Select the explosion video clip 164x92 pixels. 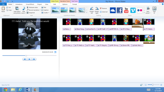click(137, 22)
